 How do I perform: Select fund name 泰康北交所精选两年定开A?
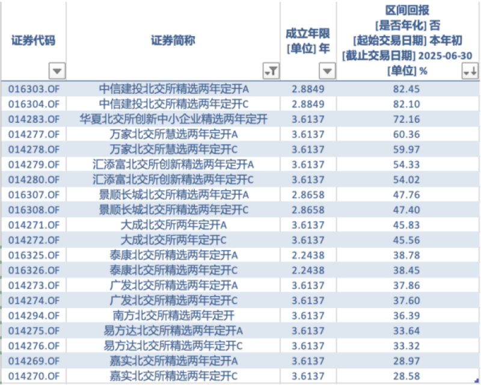point(174,255)
